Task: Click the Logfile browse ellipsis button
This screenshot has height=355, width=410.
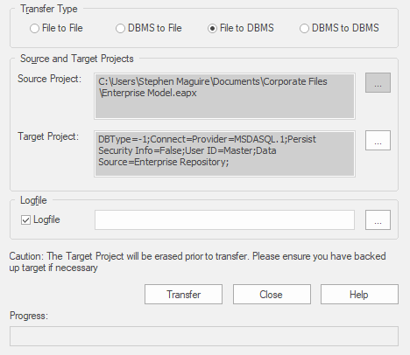Action: 378,219
